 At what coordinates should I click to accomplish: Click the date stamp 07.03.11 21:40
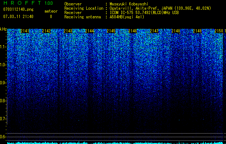tap(18, 17)
